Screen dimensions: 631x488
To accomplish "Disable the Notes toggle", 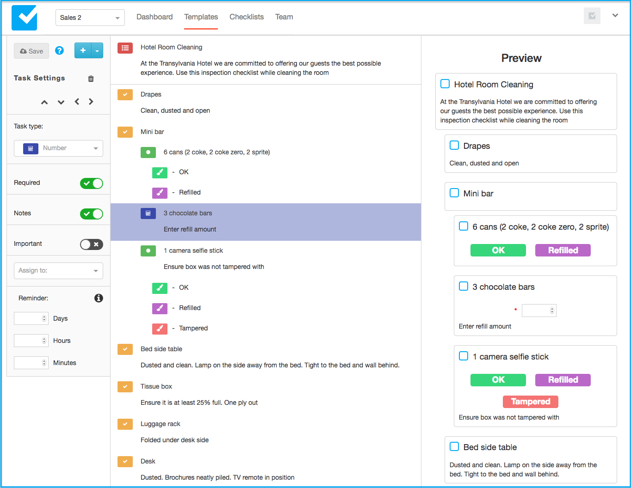I will point(92,214).
